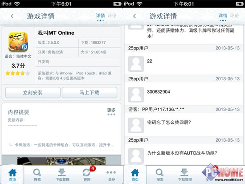The width and height of the screenshot is (245, 184).
Task: Open 下载管理 in left bottom bar
Action: [x=62, y=175]
